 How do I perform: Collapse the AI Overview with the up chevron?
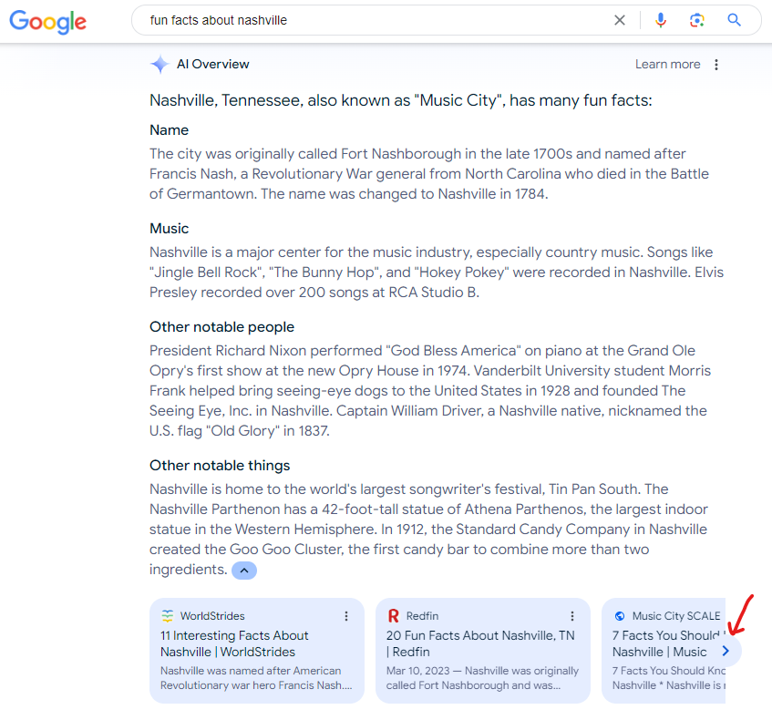tap(244, 571)
